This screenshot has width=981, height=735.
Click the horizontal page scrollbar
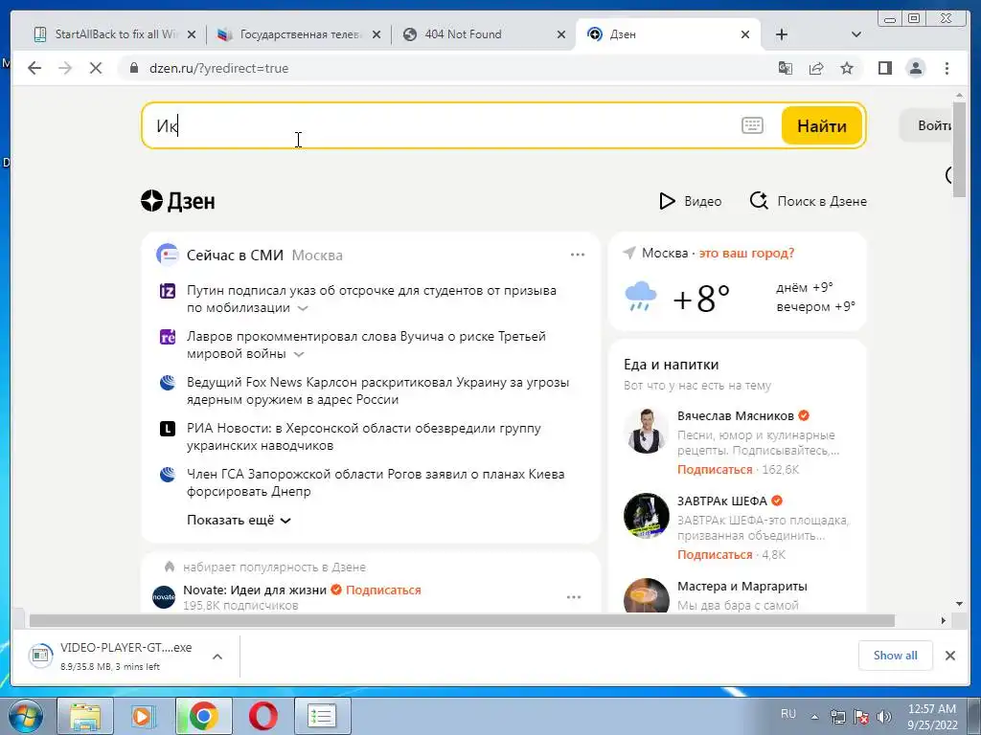462,620
